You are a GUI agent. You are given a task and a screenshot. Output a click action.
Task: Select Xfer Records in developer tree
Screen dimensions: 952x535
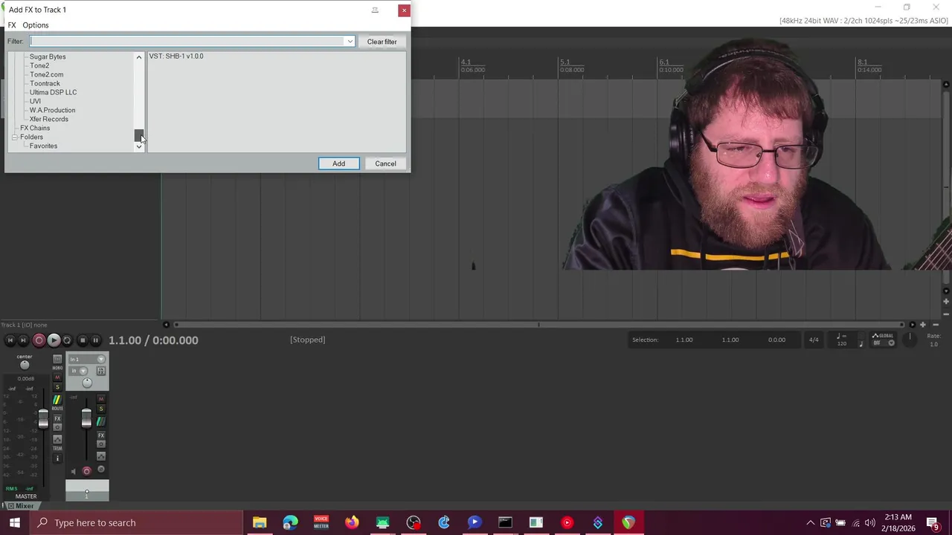[x=49, y=119]
